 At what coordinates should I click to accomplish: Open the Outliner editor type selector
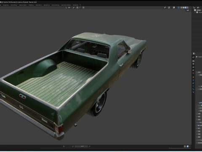(x=194, y=8)
